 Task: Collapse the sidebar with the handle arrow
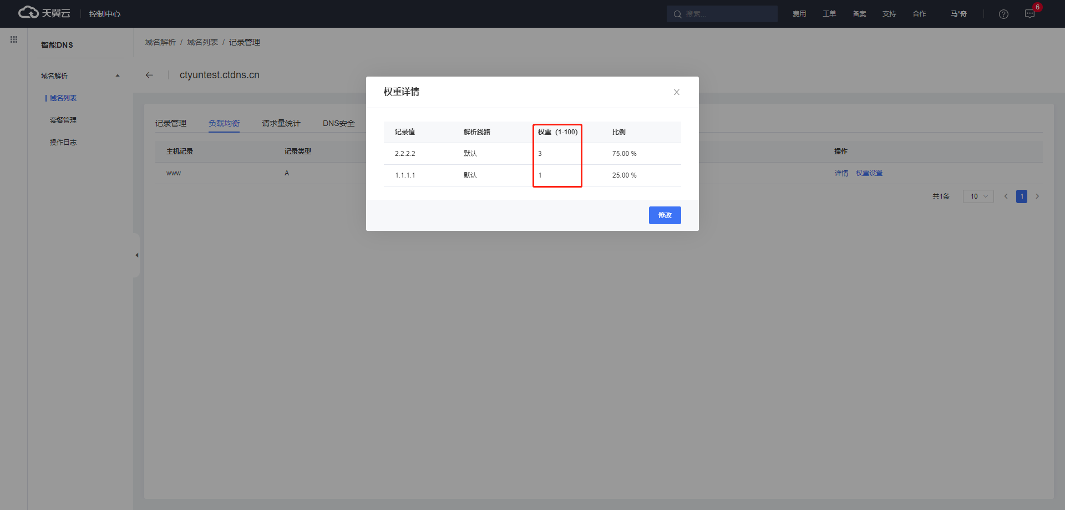(x=136, y=255)
